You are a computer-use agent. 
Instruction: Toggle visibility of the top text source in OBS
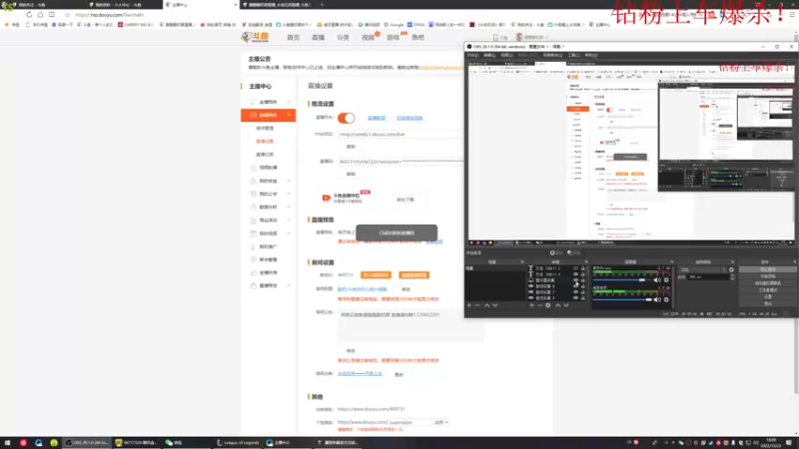(x=576, y=268)
